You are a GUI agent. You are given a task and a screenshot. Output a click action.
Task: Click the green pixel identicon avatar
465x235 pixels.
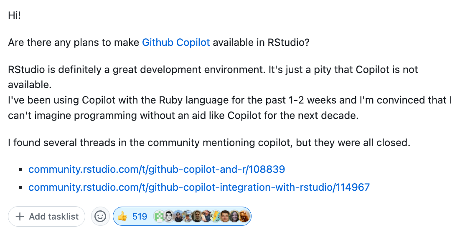[x=159, y=217]
